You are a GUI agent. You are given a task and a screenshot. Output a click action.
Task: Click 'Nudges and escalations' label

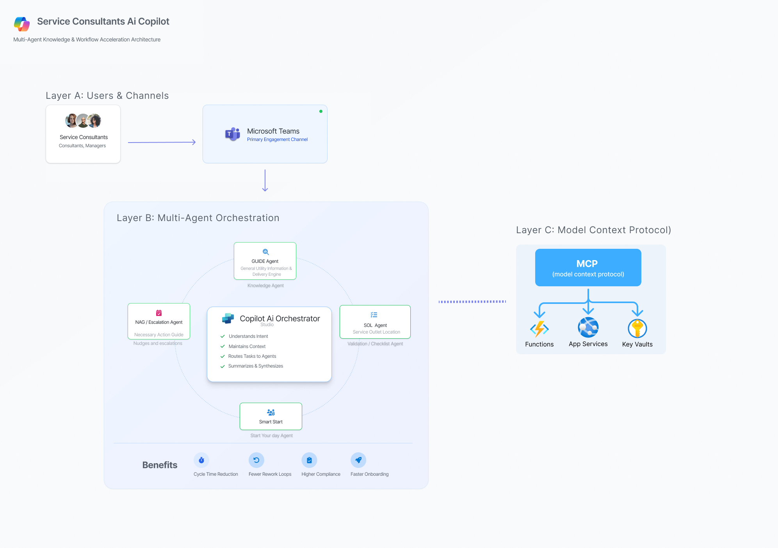click(x=158, y=343)
